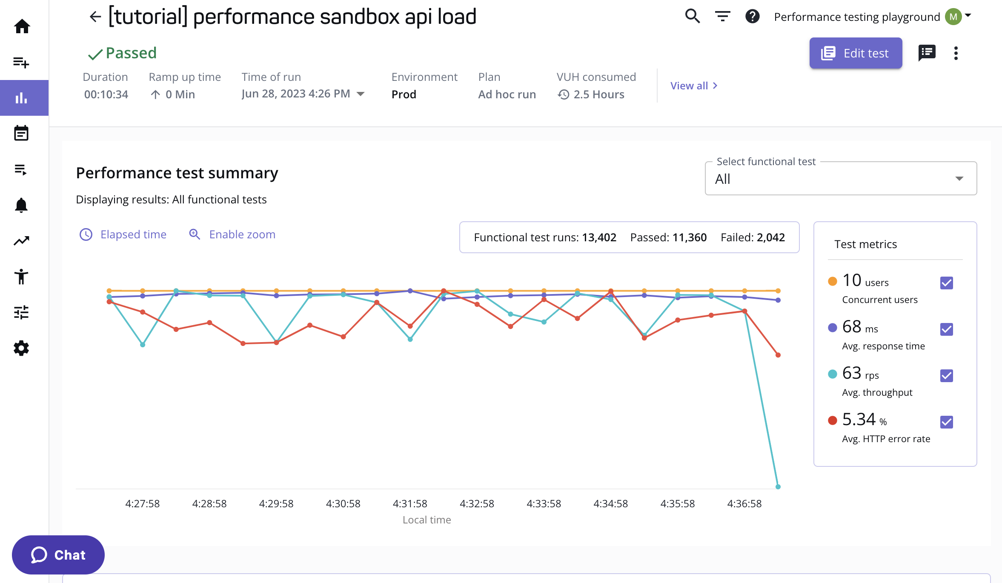
Task: Click the View all link
Action: point(693,86)
